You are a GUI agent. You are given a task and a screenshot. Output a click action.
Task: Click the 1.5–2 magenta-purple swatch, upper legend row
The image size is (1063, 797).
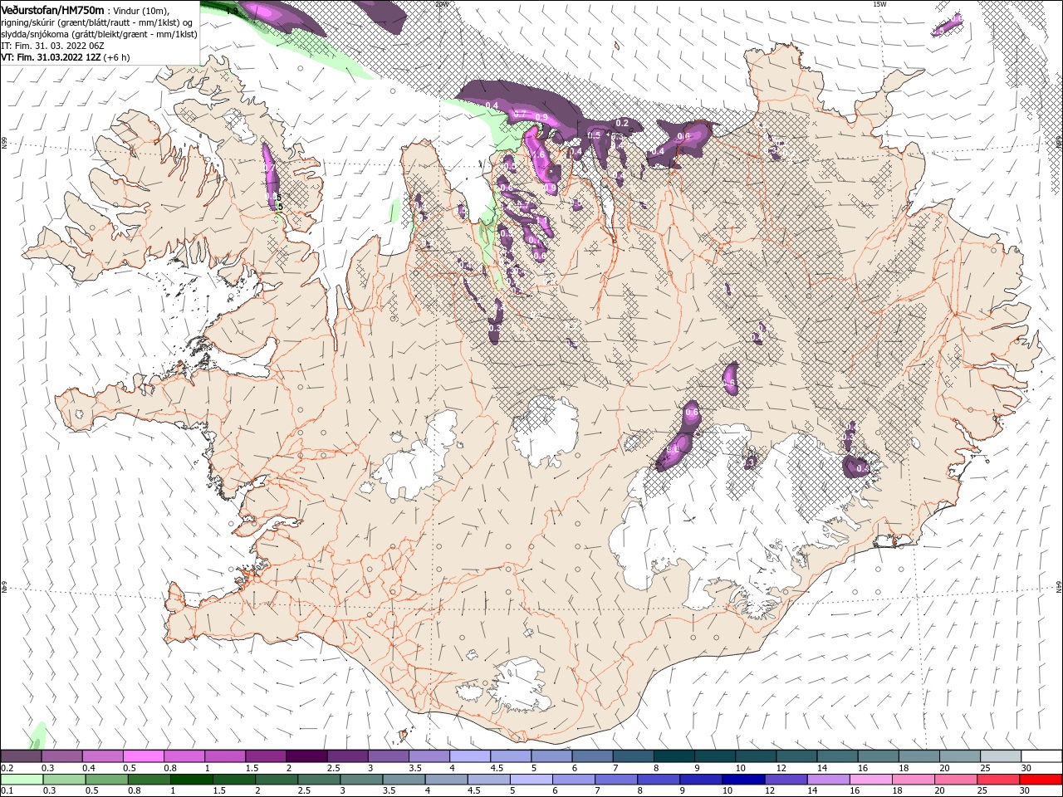click(x=266, y=755)
